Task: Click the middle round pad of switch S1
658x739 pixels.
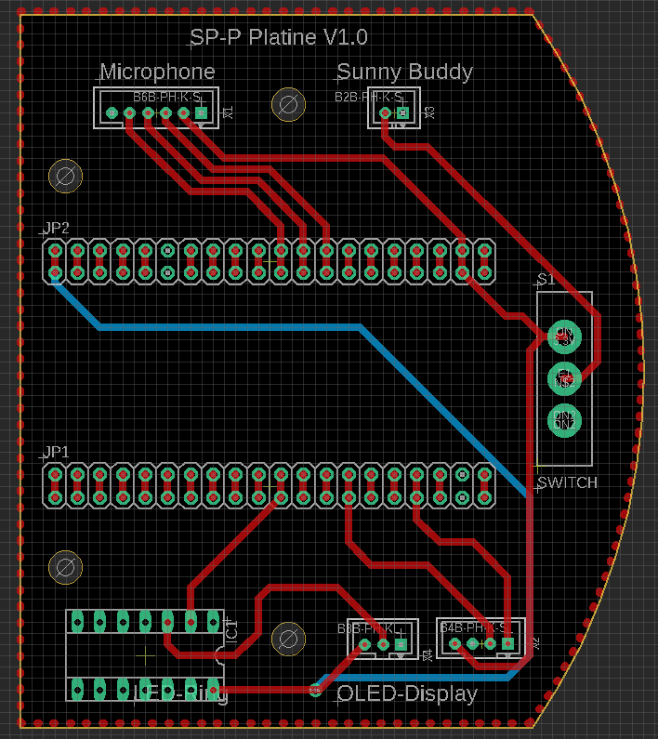Action: (x=564, y=377)
